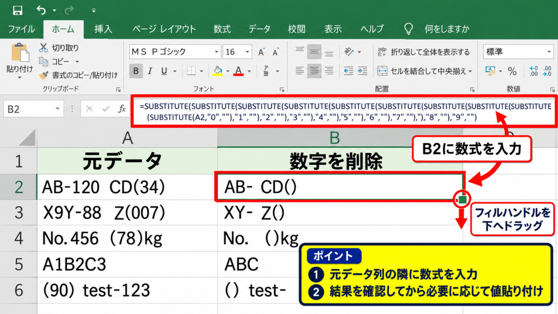558x314 pixels.
Task: Toggle center horizontal alignment
Action: point(314,71)
